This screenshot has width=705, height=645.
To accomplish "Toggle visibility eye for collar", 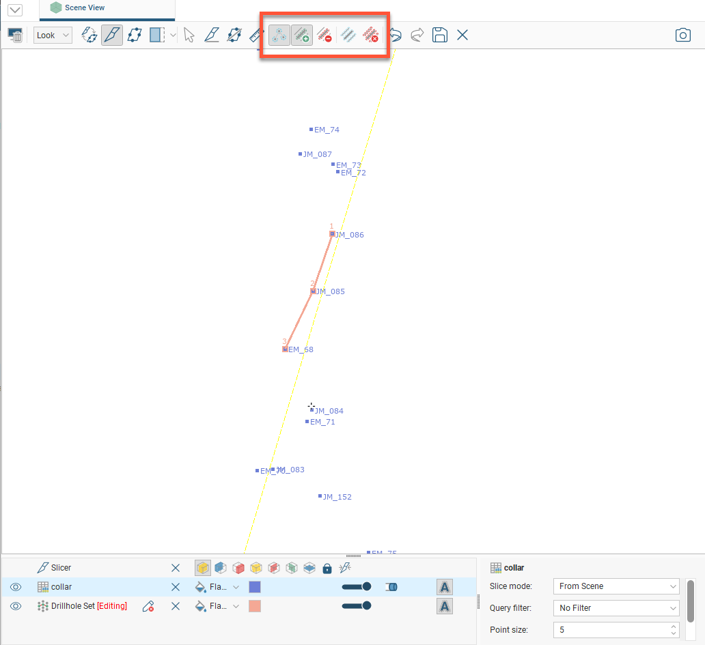I will coord(16,587).
